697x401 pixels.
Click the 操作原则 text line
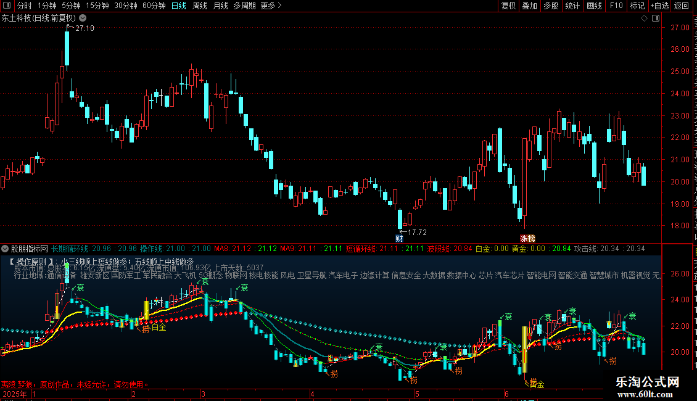102,262
